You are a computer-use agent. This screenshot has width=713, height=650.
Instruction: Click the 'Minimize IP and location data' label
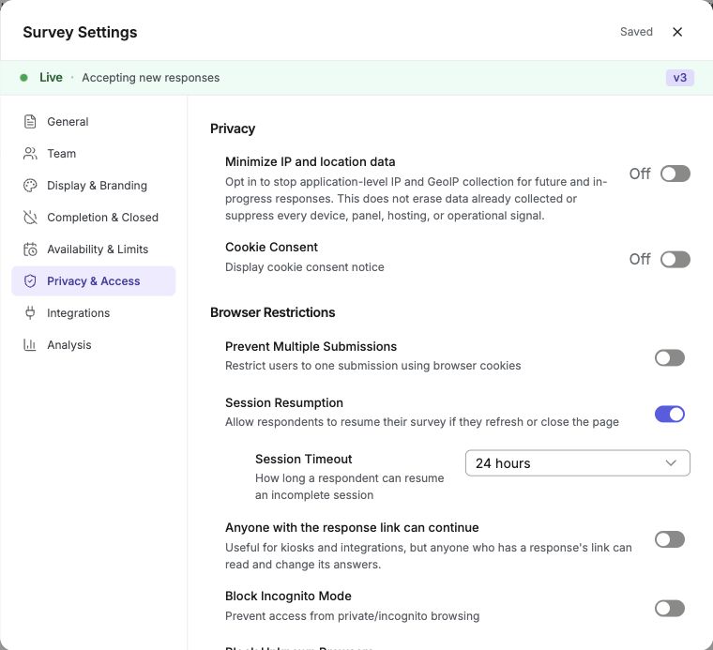pyautogui.click(x=311, y=162)
